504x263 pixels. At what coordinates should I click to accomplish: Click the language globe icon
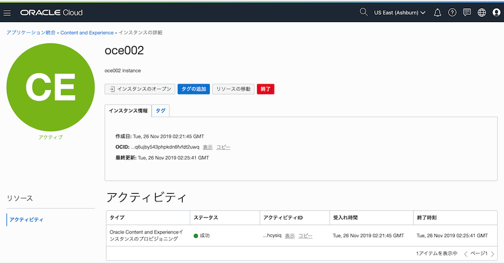(482, 13)
